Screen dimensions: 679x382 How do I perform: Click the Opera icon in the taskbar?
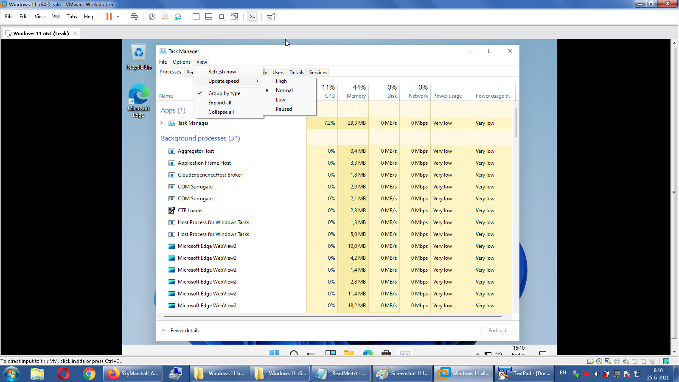tap(63, 374)
